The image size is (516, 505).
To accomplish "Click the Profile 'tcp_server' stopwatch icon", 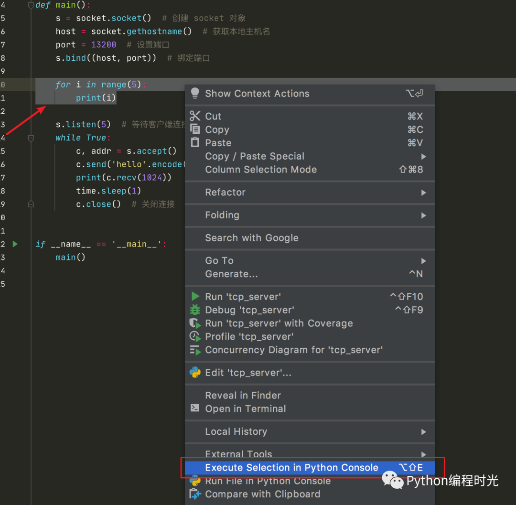I will coord(196,336).
